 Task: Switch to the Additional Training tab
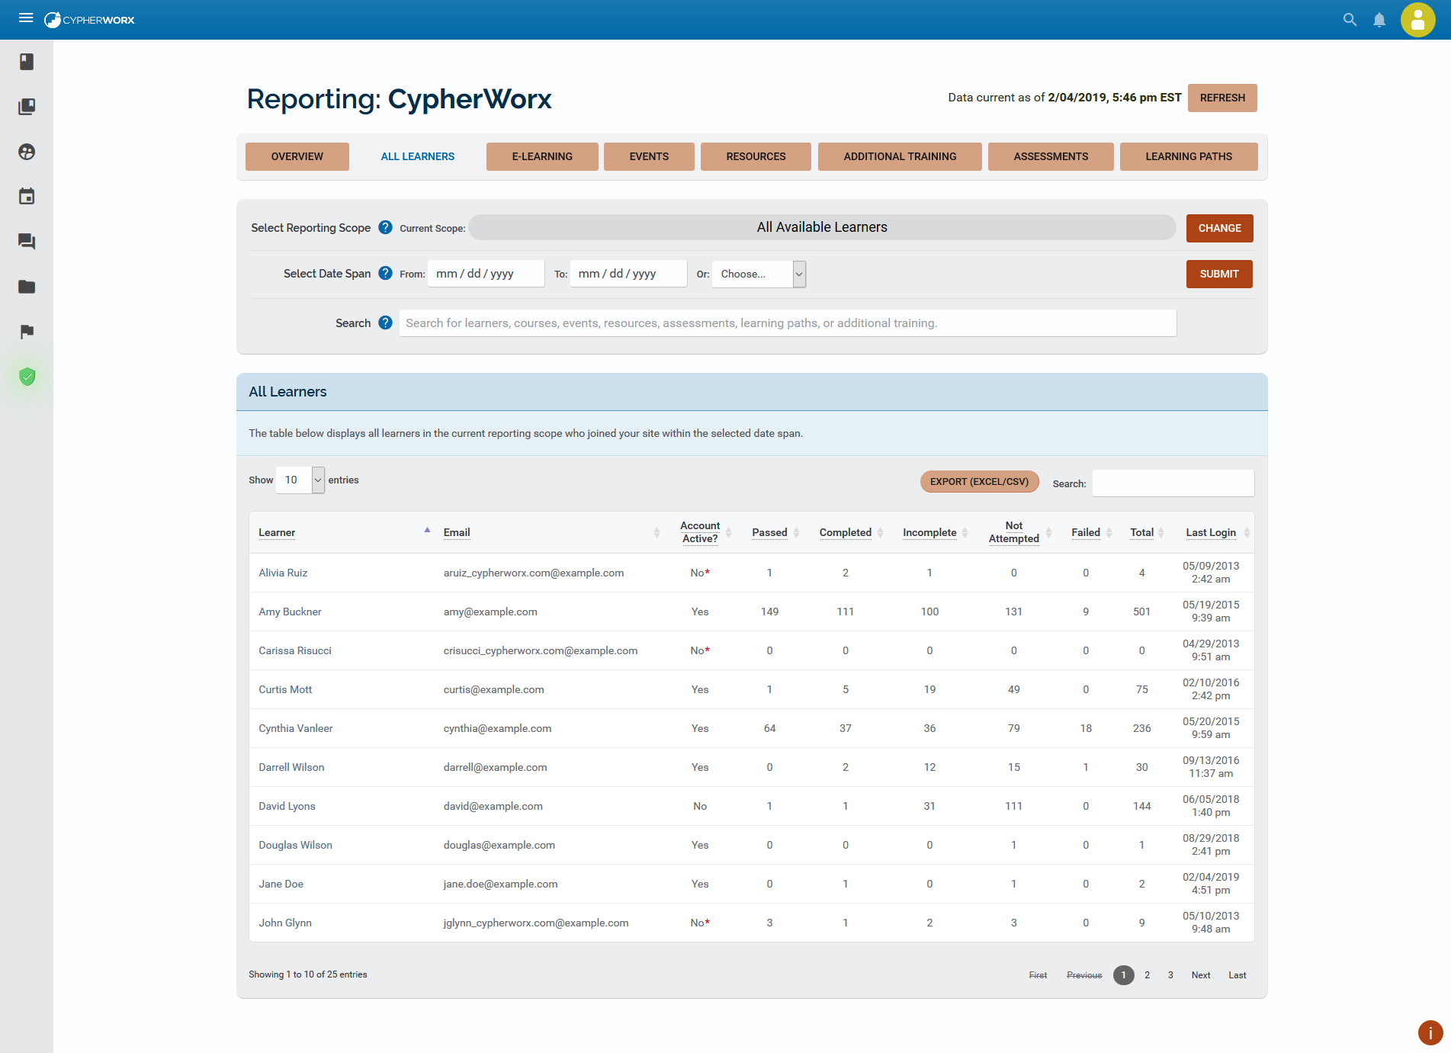900,156
